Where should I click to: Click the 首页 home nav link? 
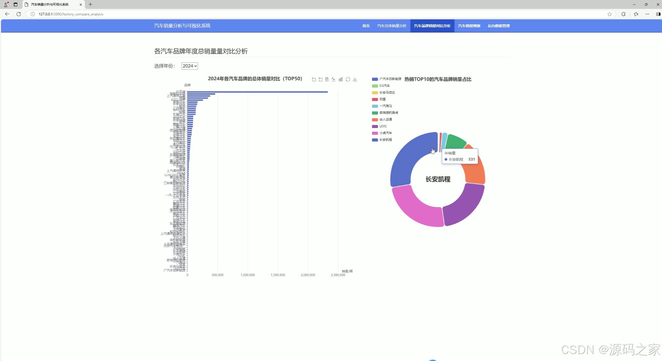click(366, 26)
